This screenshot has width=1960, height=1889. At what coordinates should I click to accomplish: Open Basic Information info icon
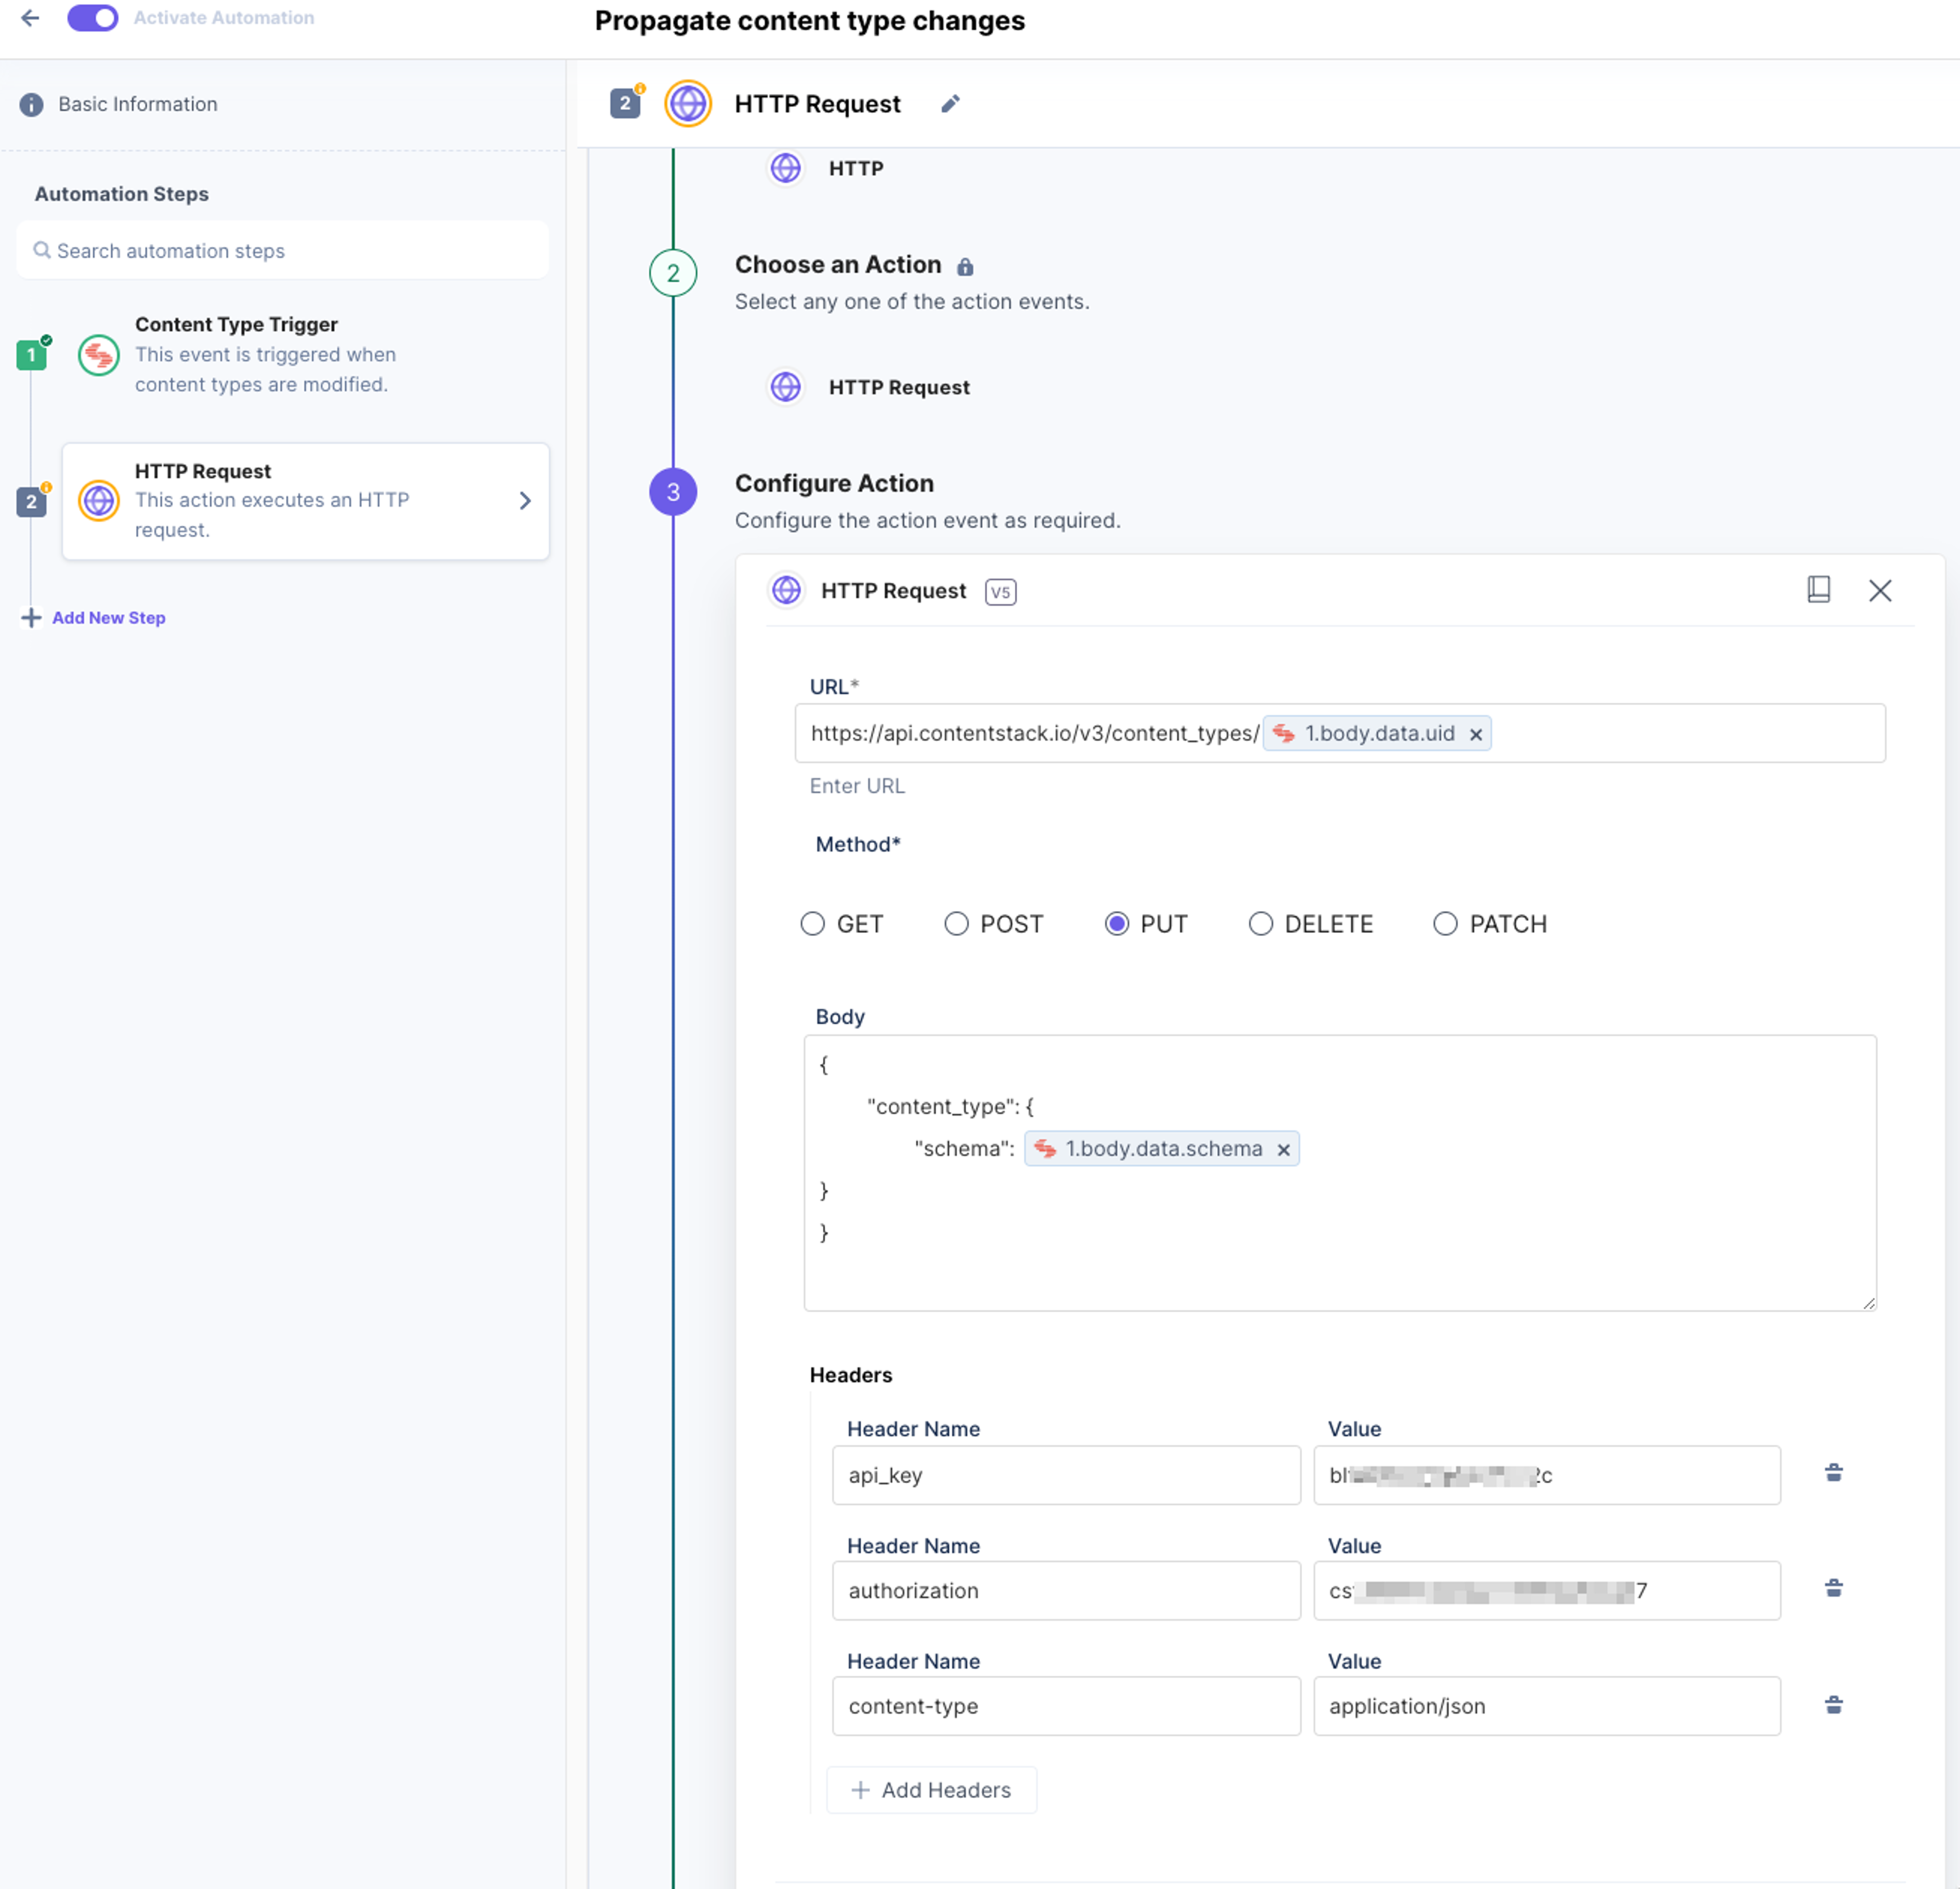[31, 104]
